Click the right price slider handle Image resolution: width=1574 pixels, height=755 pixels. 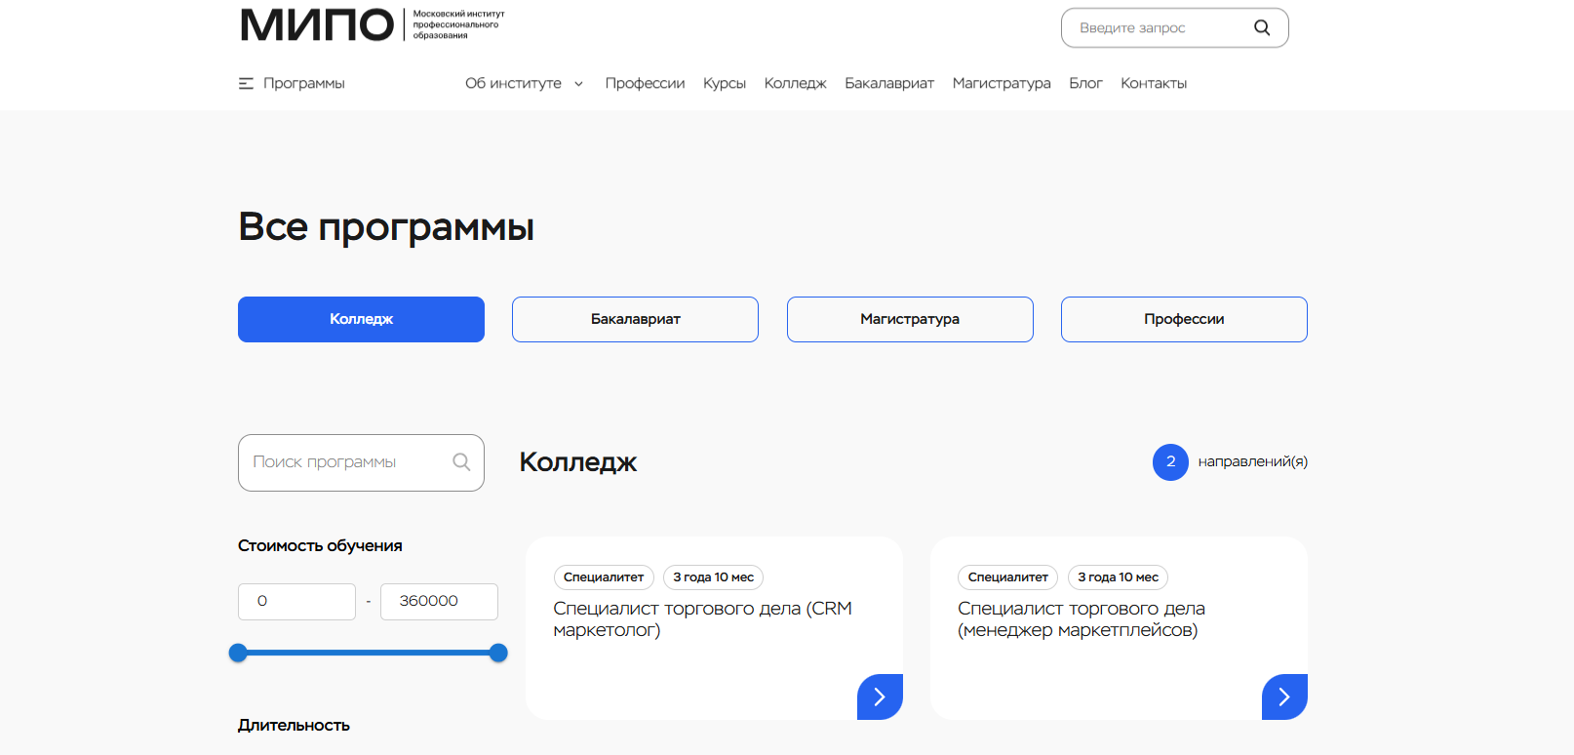pos(498,653)
